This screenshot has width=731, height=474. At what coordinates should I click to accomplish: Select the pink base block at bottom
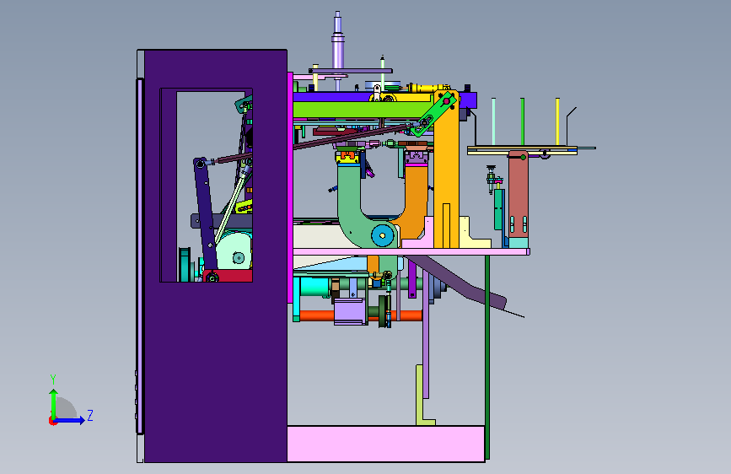coord(385,444)
